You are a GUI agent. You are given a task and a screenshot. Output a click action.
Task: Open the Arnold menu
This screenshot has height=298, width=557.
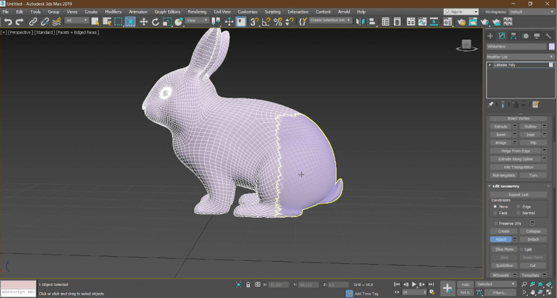click(344, 12)
